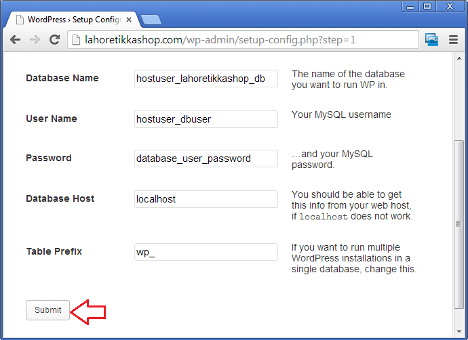Screen dimensions: 468x340
Task: Click the vertical scrollbar thumb
Action: (459, 224)
